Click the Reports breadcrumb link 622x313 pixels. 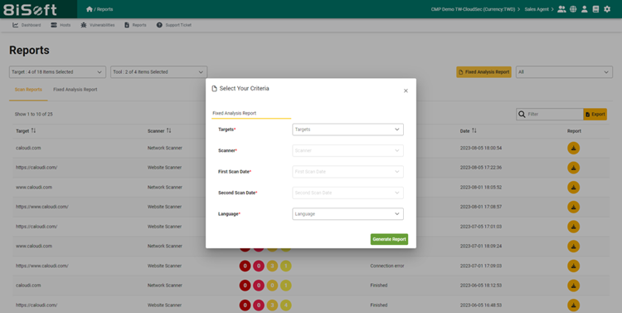click(x=104, y=9)
